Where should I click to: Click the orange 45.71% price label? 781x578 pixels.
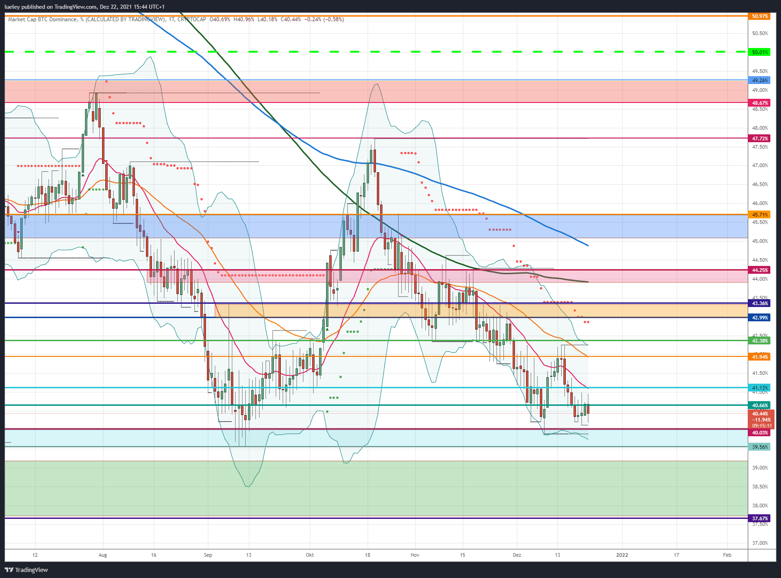[x=760, y=215]
